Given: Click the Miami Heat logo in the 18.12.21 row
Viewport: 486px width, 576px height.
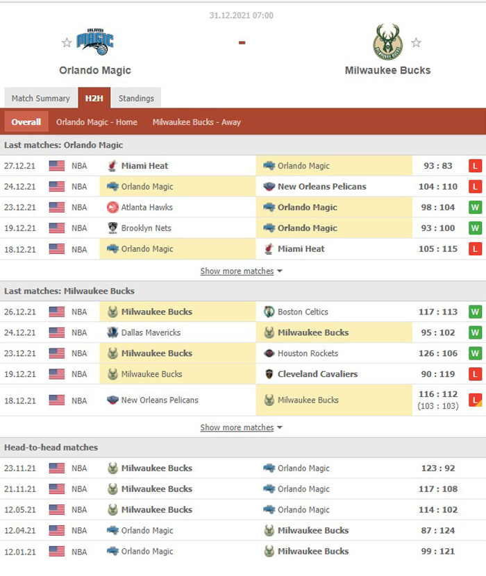Looking at the screenshot, I should [x=269, y=248].
